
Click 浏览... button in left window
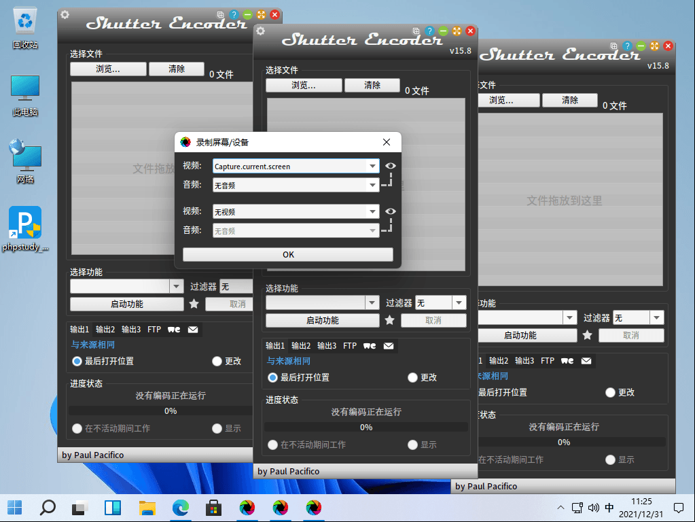tap(108, 69)
